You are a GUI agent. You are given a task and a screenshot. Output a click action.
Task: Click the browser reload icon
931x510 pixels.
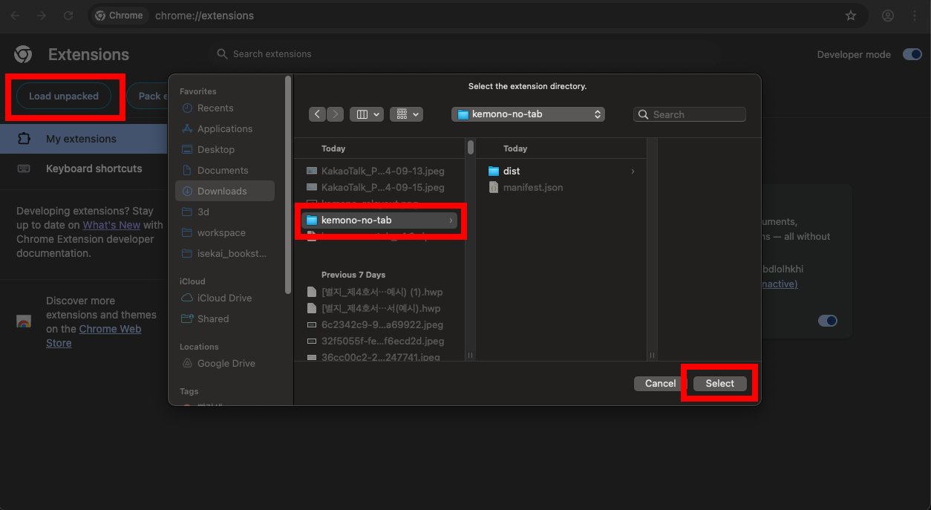(x=68, y=15)
